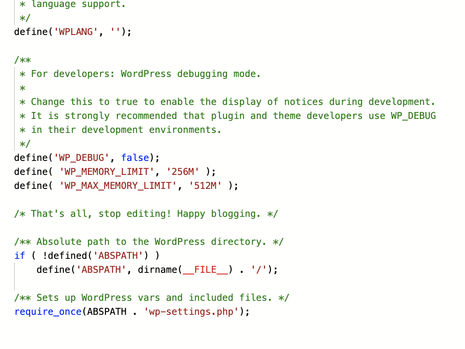Screen dimensions: 465x349
Task: Click the 'WPLANG' define line
Action: coord(73,31)
